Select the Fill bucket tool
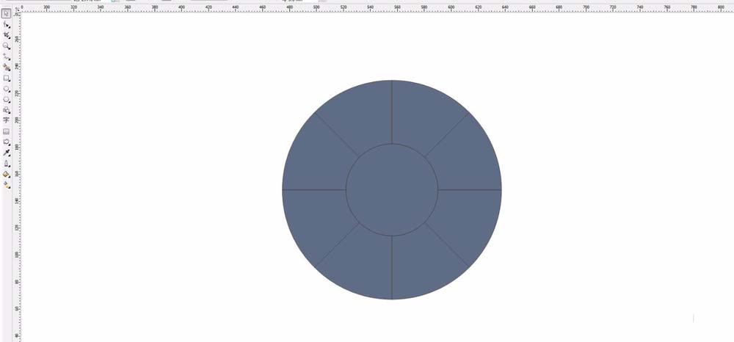Image resolution: width=734 pixels, height=342 pixels. 7,175
